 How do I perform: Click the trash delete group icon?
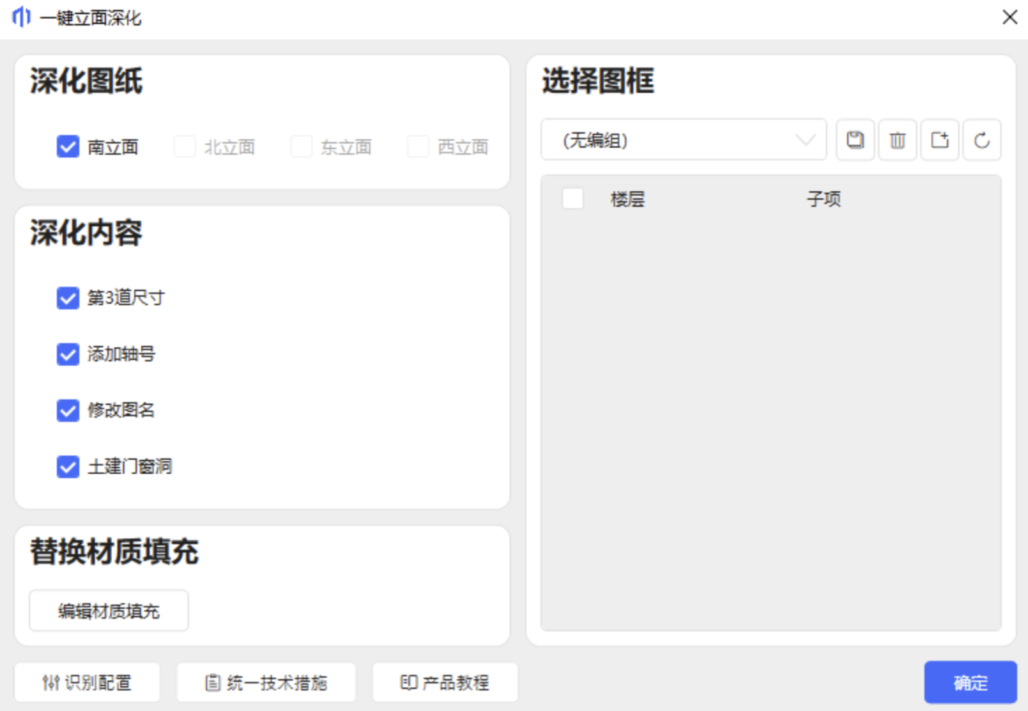[897, 140]
